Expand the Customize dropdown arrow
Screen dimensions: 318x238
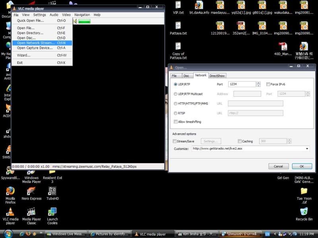pos(307,148)
